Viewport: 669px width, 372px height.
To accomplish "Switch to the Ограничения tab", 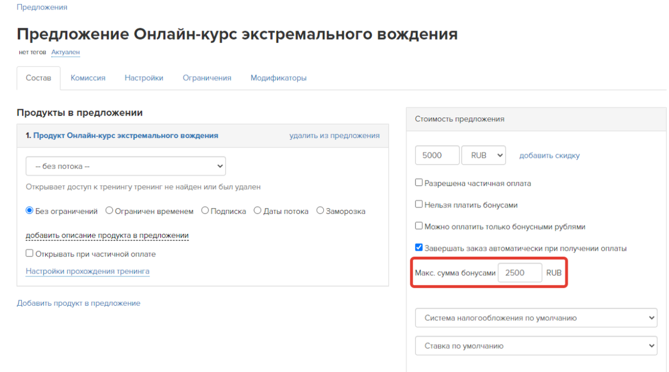I will click(207, 78).
